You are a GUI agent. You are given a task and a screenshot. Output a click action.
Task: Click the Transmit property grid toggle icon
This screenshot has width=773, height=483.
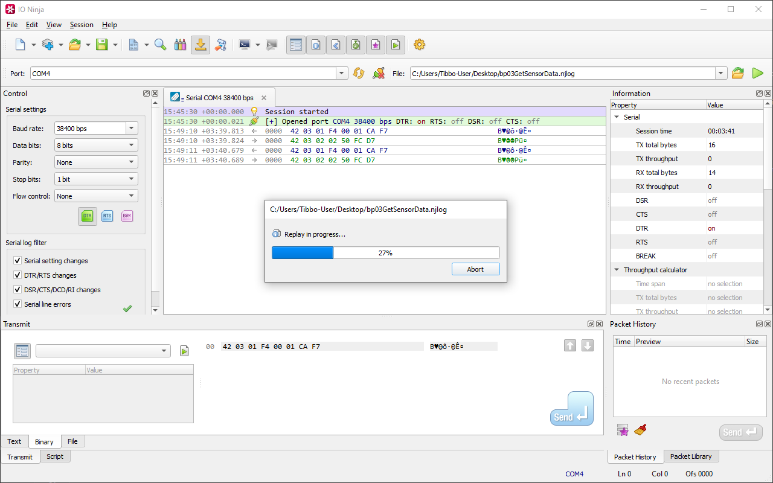(22, 351)
